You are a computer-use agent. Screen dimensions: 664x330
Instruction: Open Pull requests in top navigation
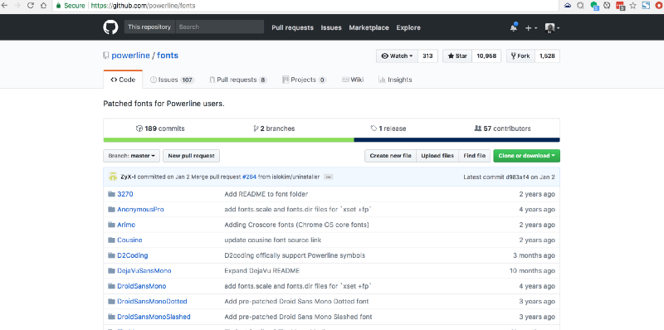coord(293,27)
